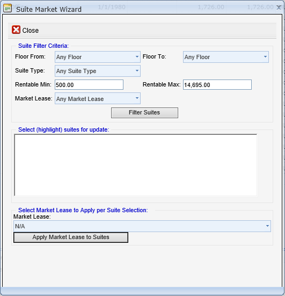Open the Floor From dropdown
The width and height of the screenshot is (285, 296).
(x=98, y=57)
